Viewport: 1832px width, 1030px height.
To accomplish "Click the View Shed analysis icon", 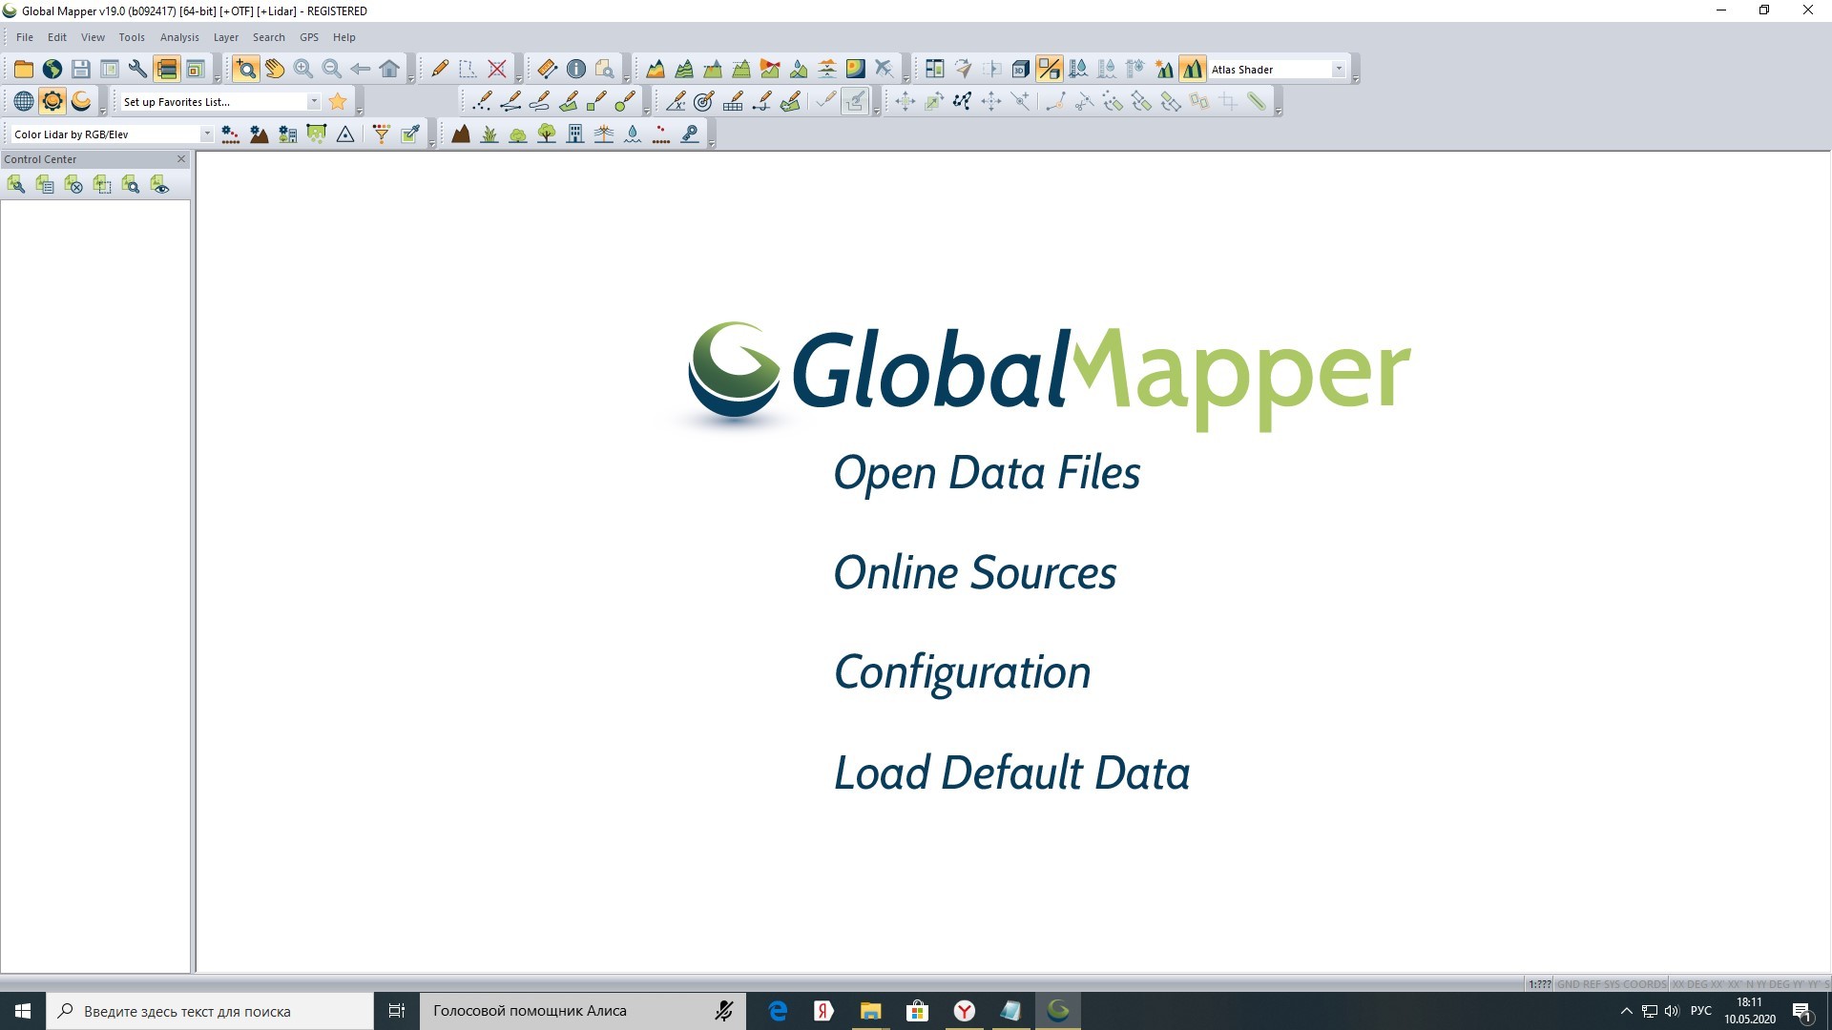I will coord(770,69).
